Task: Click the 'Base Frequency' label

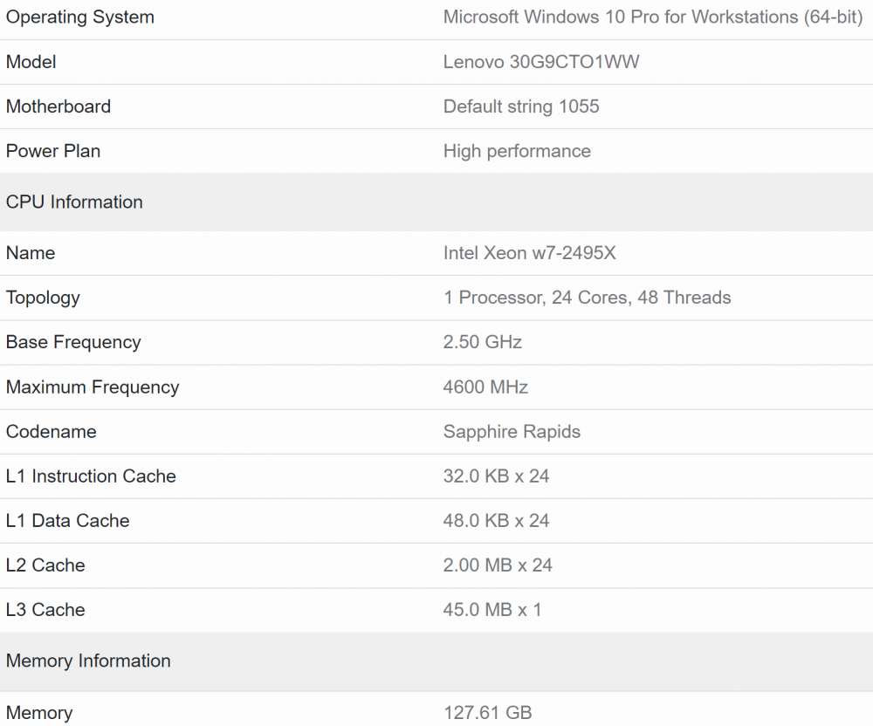Action: pos(73,343)
